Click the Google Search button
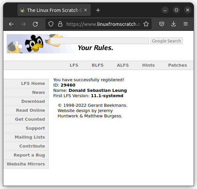This screenshot has width=197, height=189. pyautogui.click(x=166, y=41)
